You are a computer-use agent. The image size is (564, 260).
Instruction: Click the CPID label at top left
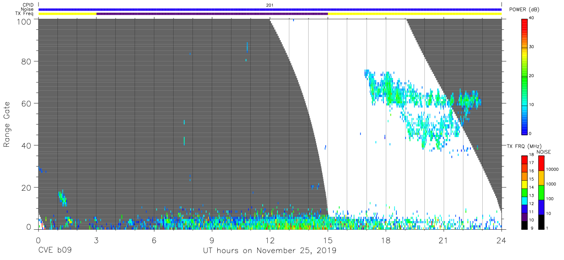coord(28,5)
